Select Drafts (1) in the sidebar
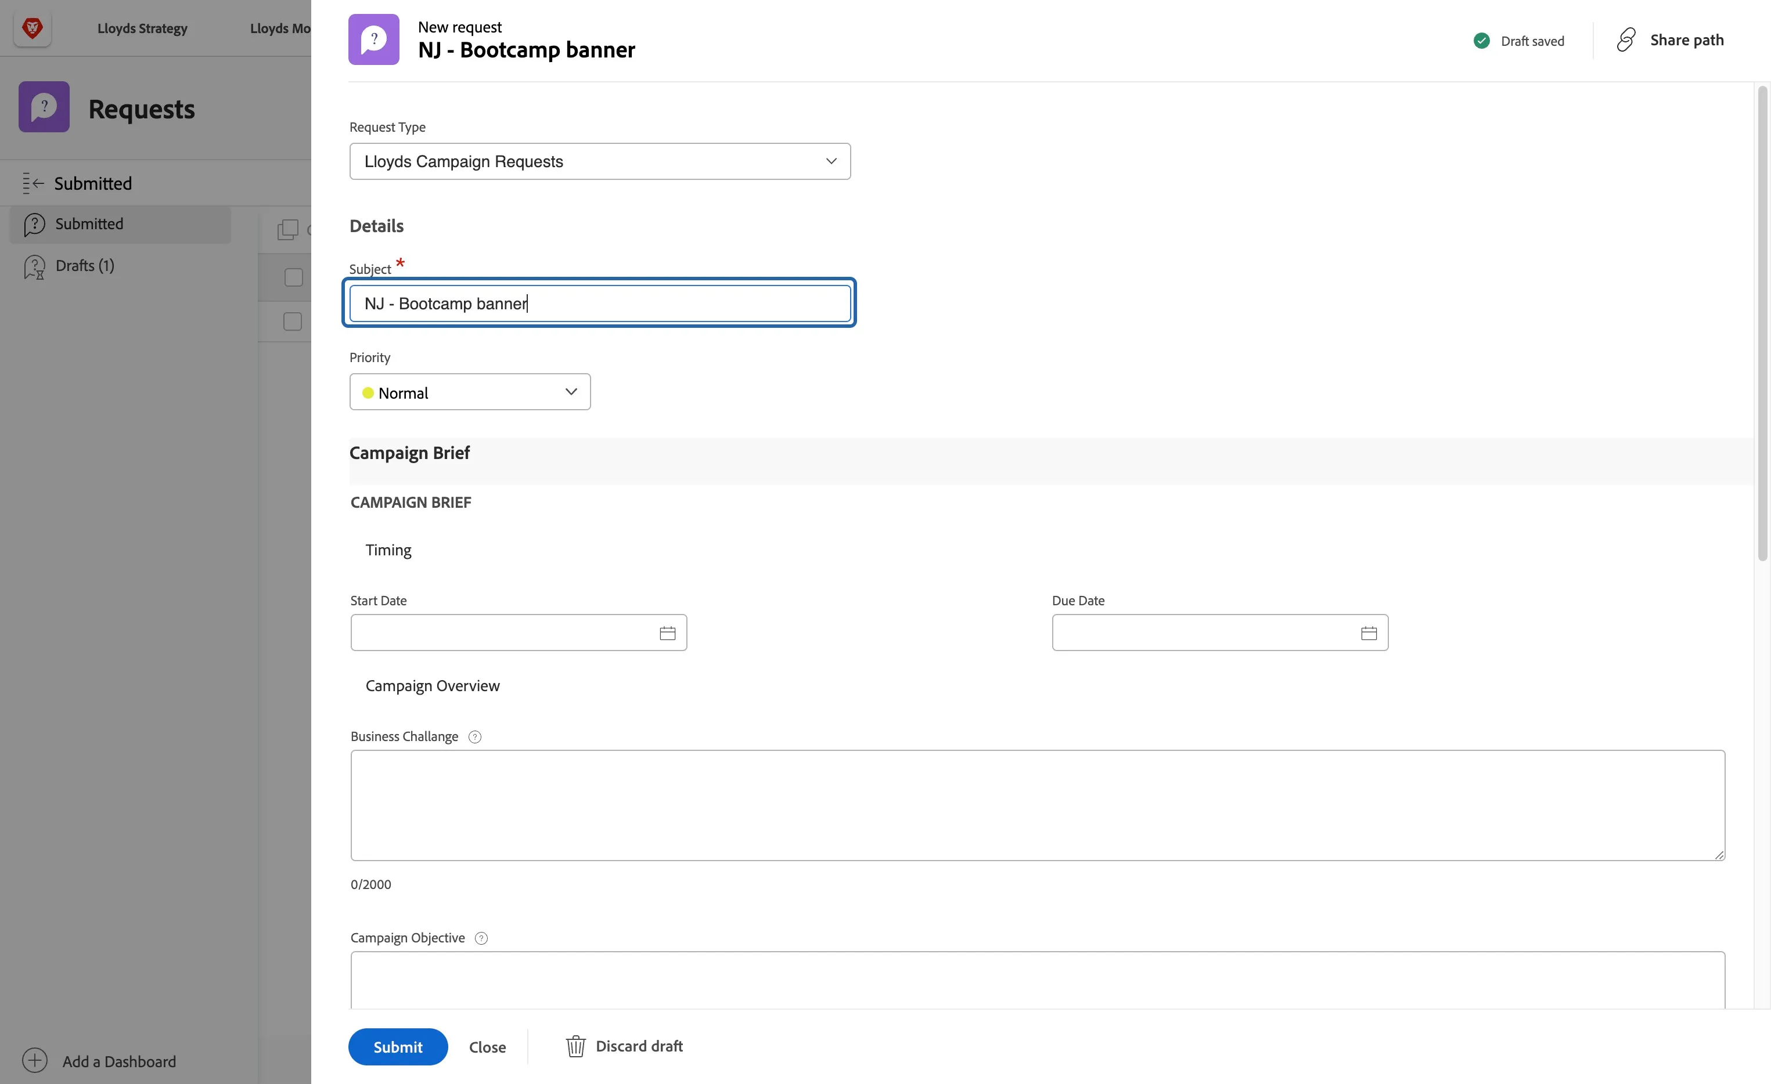 [x=85, y=266]
